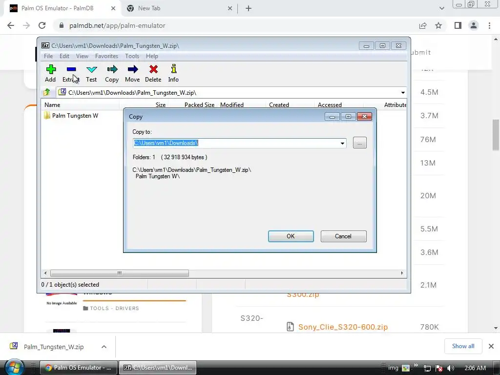This screenshot has width=500, height=375.
Task: Close the downloads bar
Action: point(491,346)
